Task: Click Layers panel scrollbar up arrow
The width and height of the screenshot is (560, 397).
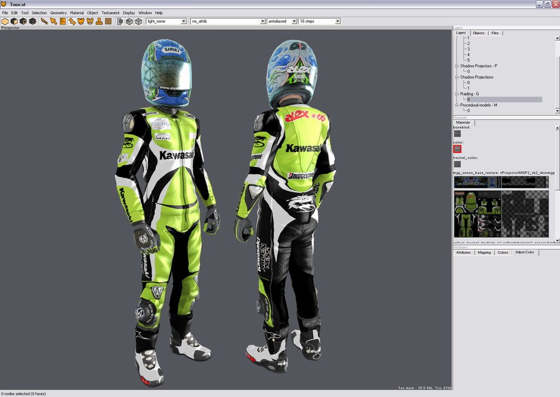Action: (557, 38)
